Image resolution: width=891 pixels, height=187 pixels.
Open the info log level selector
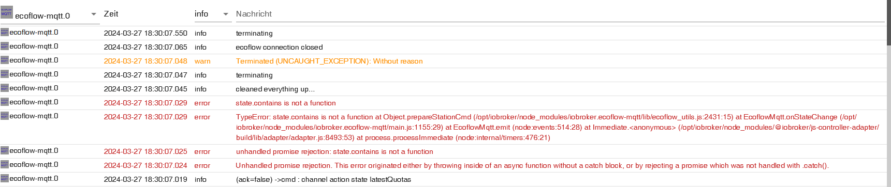click(212, 14)
